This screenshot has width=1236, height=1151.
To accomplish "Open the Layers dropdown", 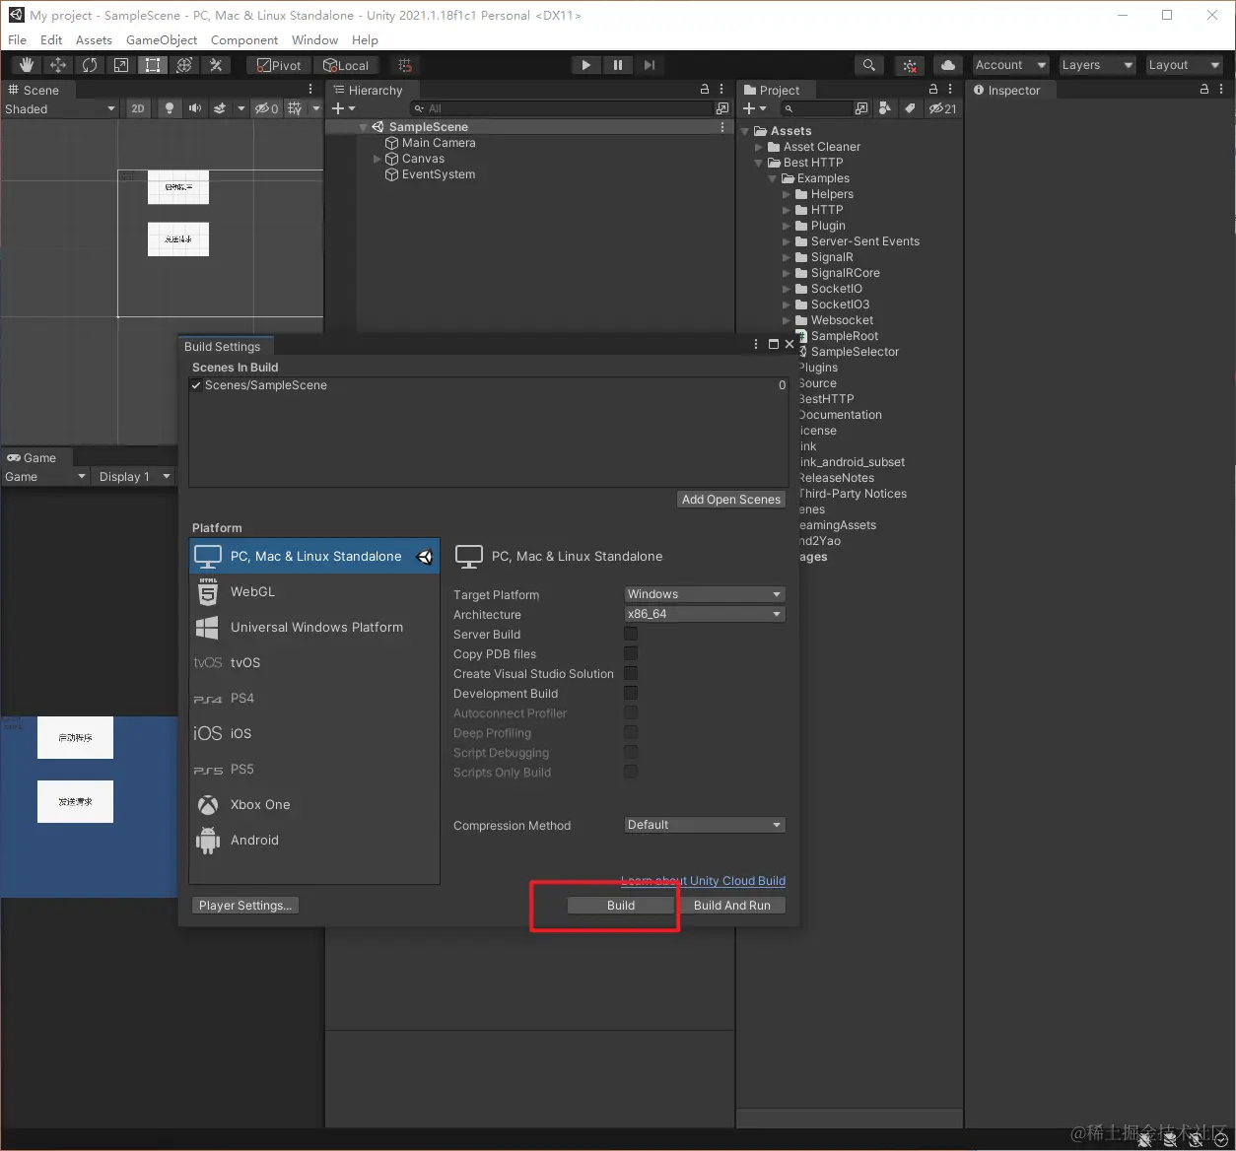I will point(1098,65).
